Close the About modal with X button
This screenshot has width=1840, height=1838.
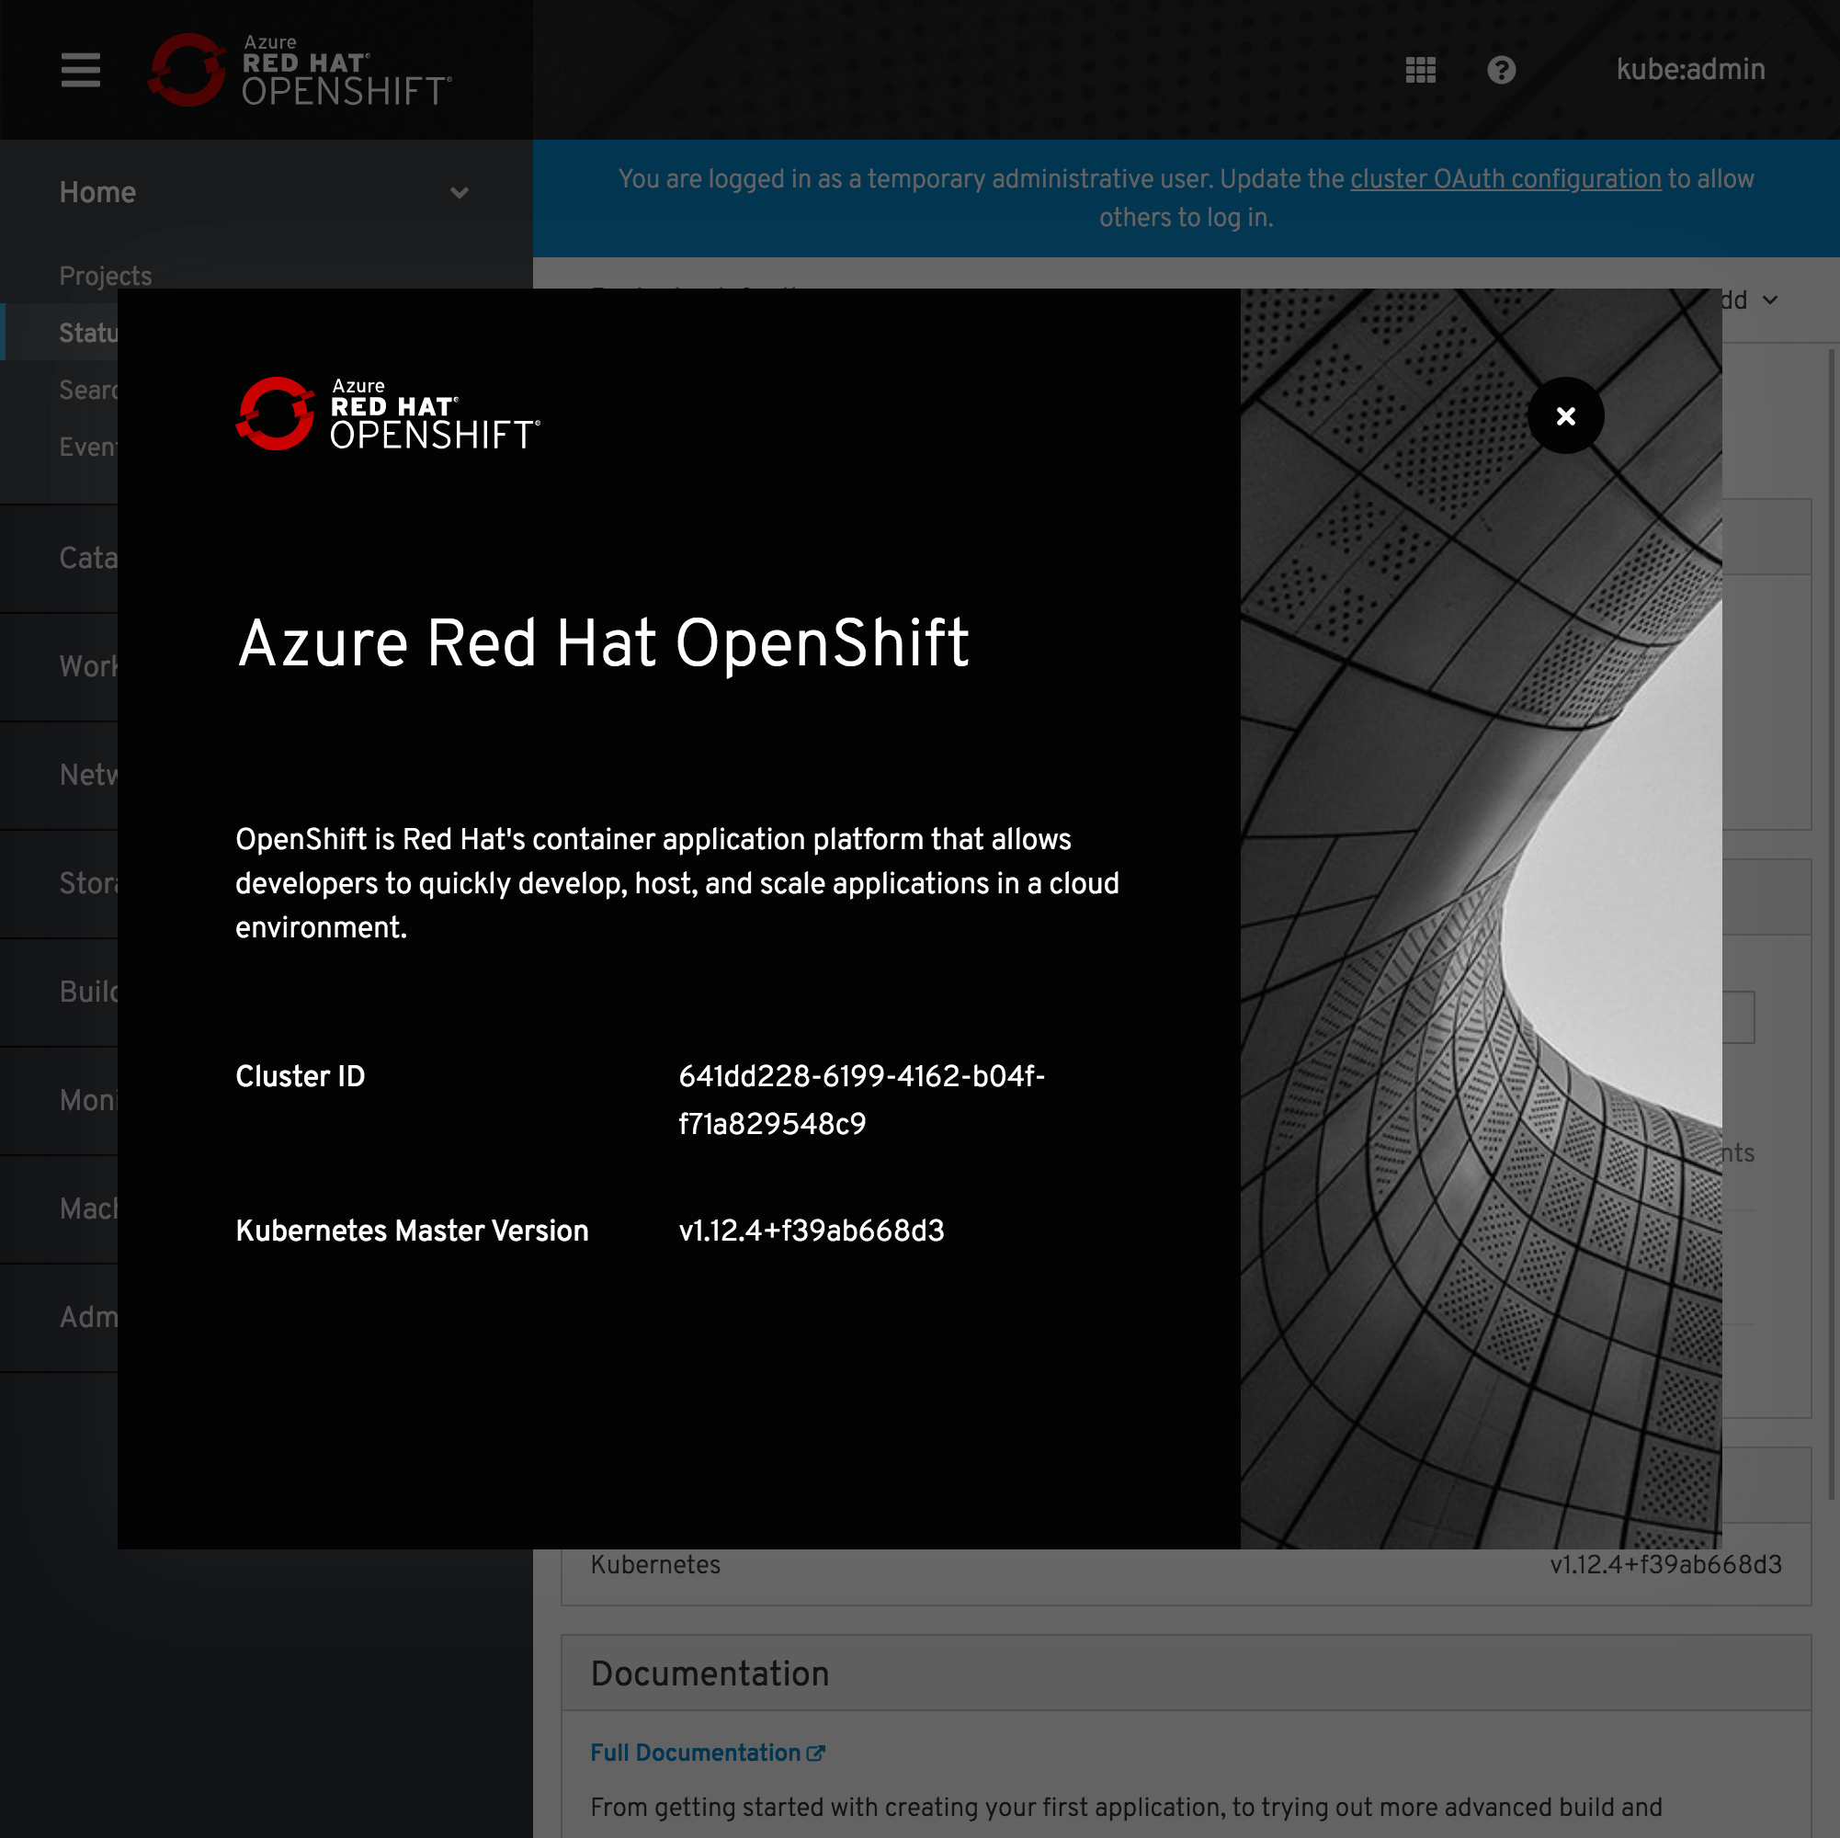1565,416
